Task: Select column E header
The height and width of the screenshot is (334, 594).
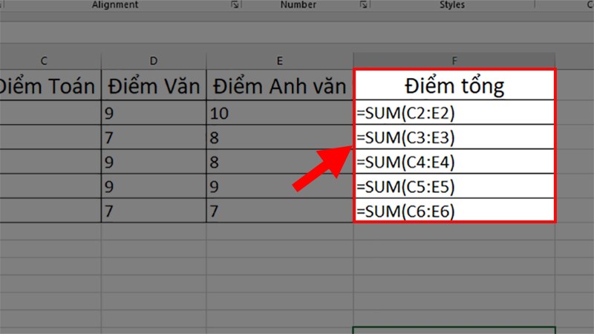Action: coord(280,61)
